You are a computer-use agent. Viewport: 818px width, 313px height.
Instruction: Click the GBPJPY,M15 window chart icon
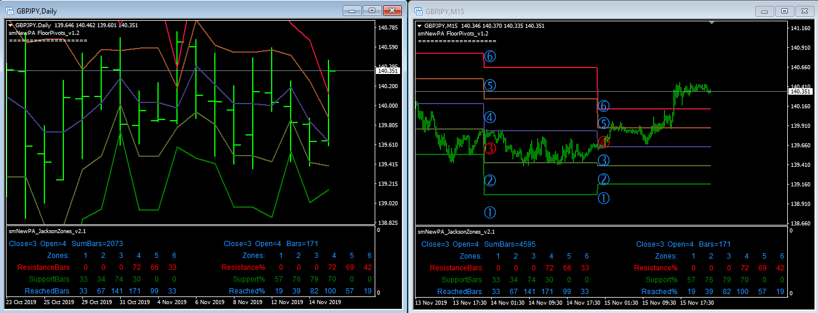(x=418, y=11)
